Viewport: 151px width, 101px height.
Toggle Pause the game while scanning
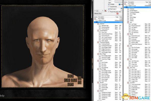[x=109, y=12]
